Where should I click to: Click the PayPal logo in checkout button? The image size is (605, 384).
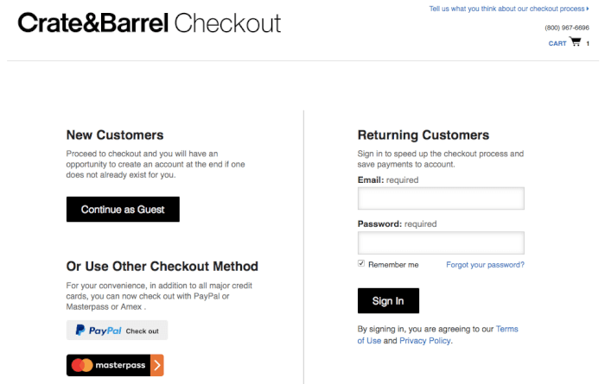coord(98,330)
